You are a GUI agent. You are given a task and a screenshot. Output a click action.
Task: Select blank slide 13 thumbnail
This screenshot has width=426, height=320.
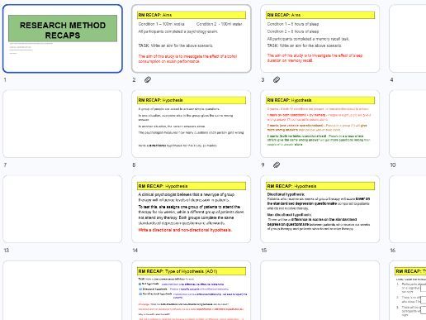point(63,209)
